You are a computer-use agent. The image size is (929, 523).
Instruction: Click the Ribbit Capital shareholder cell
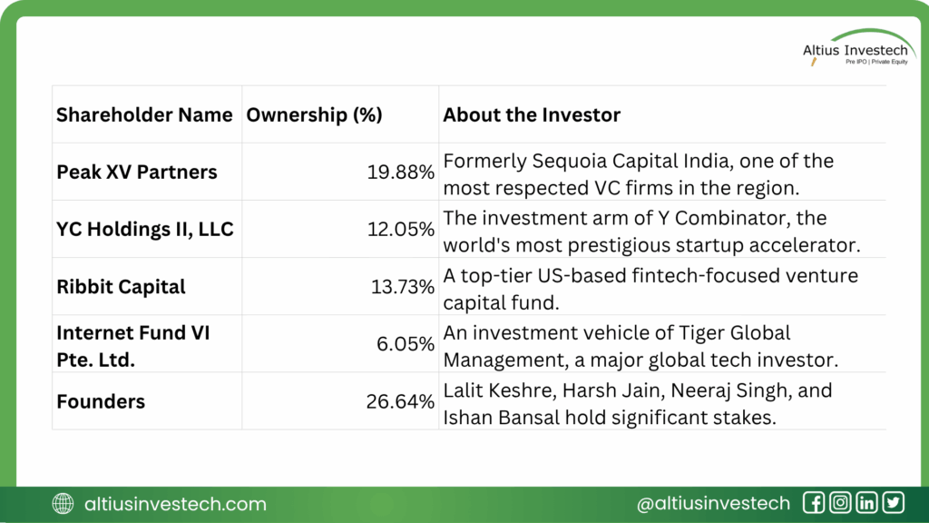(121, 287)
